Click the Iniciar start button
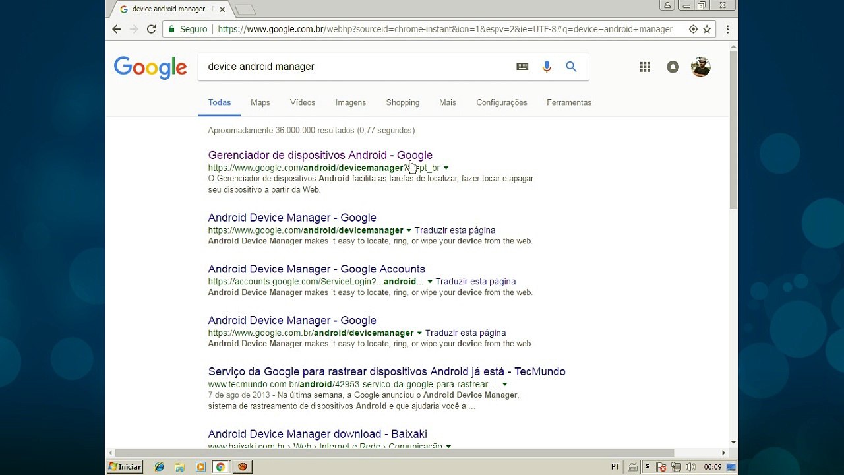The image size is (844, 475). 125,467
